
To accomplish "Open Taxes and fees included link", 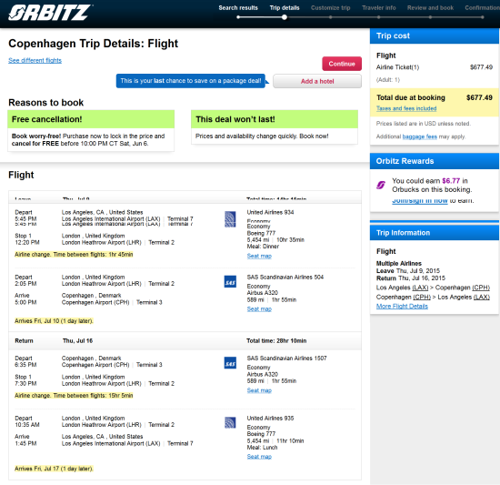I will pos(406,108).
